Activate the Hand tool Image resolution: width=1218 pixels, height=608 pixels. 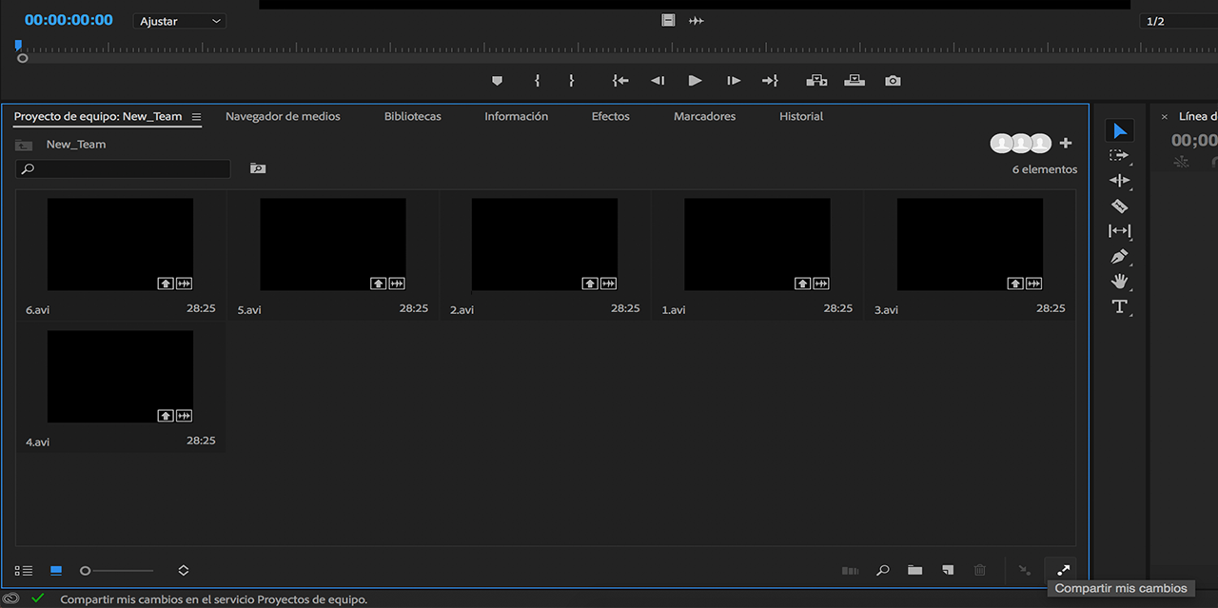point(1119,282)
